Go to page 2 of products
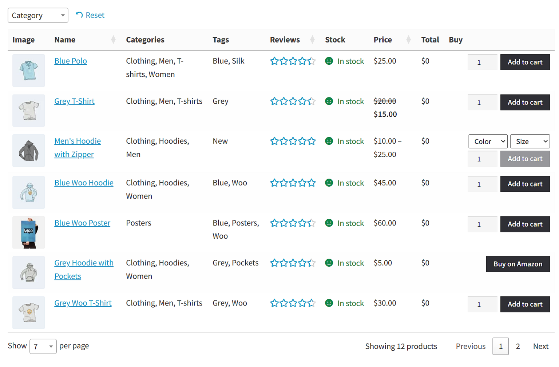 tap(518, 346)
